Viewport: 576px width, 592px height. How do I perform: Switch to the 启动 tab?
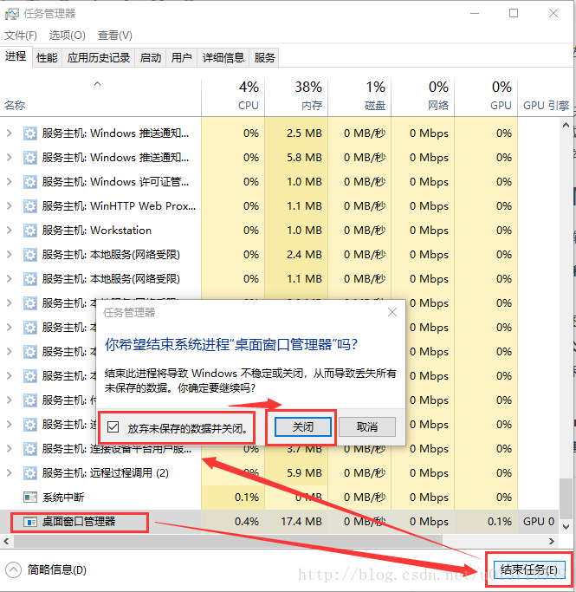pyautogui.click(x=151, y=58)
